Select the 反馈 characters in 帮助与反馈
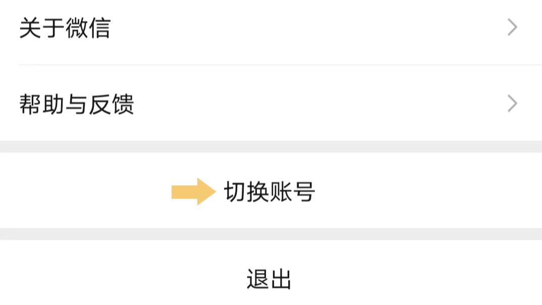 point(111,105)
